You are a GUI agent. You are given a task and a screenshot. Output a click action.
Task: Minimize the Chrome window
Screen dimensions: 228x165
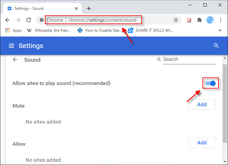190,5
